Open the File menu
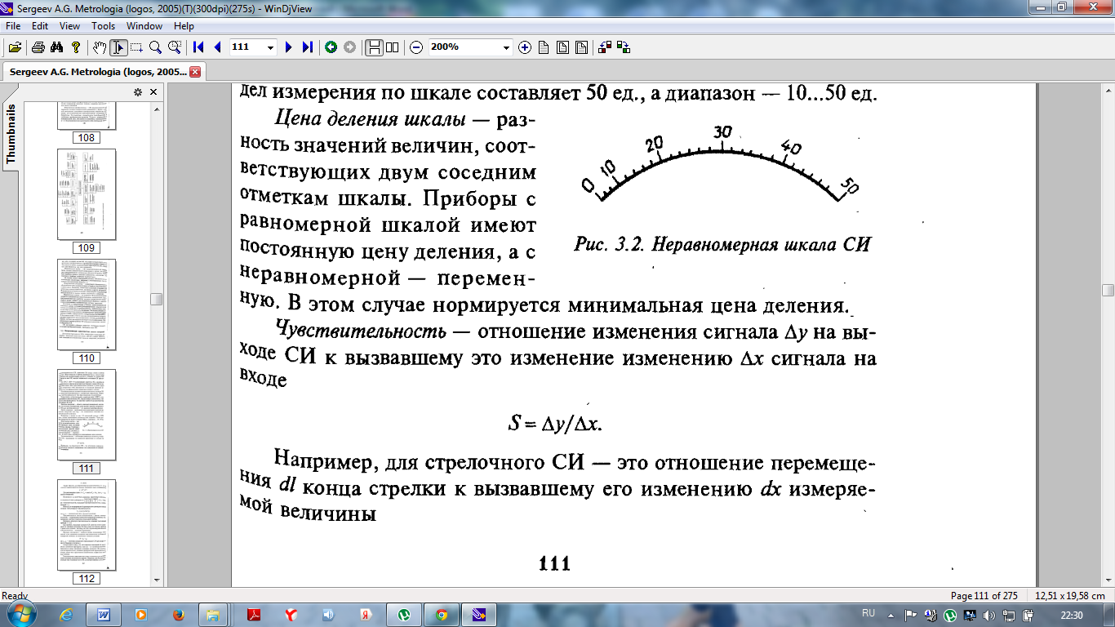The width and height of the screenshot is (1115, 627). [13, 26]
